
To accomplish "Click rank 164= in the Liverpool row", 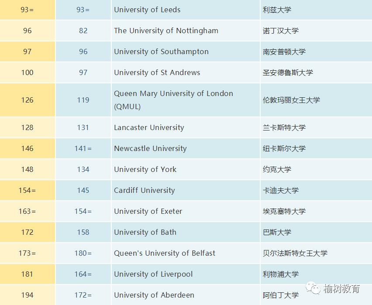I will point(83,274).
